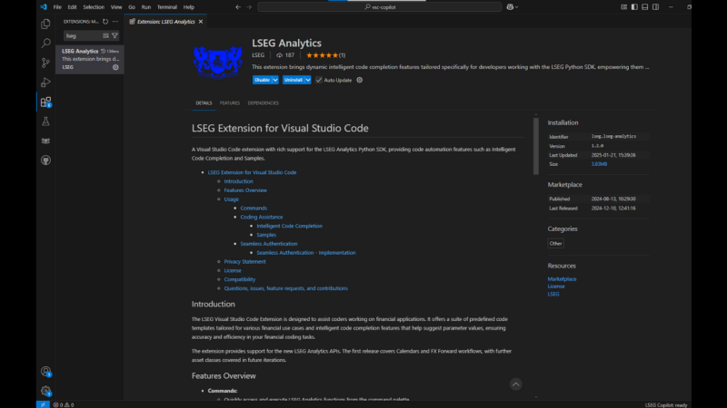The width and height of the screenshot is (727, 408).
Task: Open the Copilot chevron dropdown
Action: pyautogui.click(x=516, y=7)
